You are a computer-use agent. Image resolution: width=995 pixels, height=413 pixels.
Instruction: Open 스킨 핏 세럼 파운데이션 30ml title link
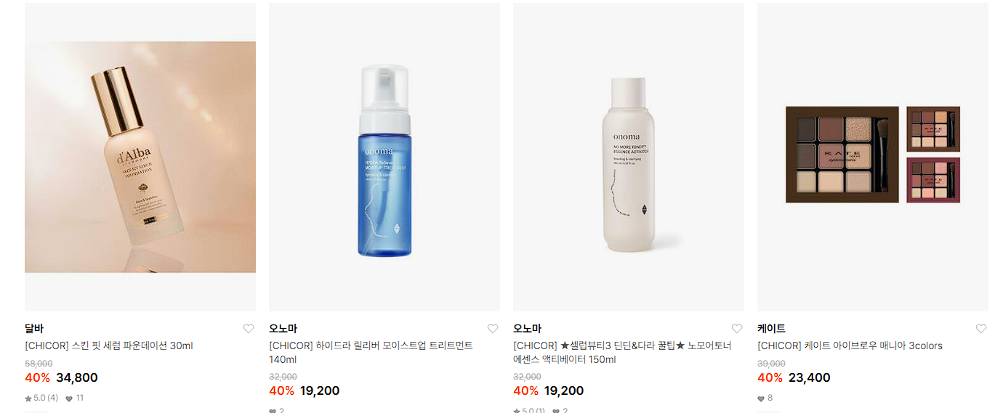pos(109,345)
